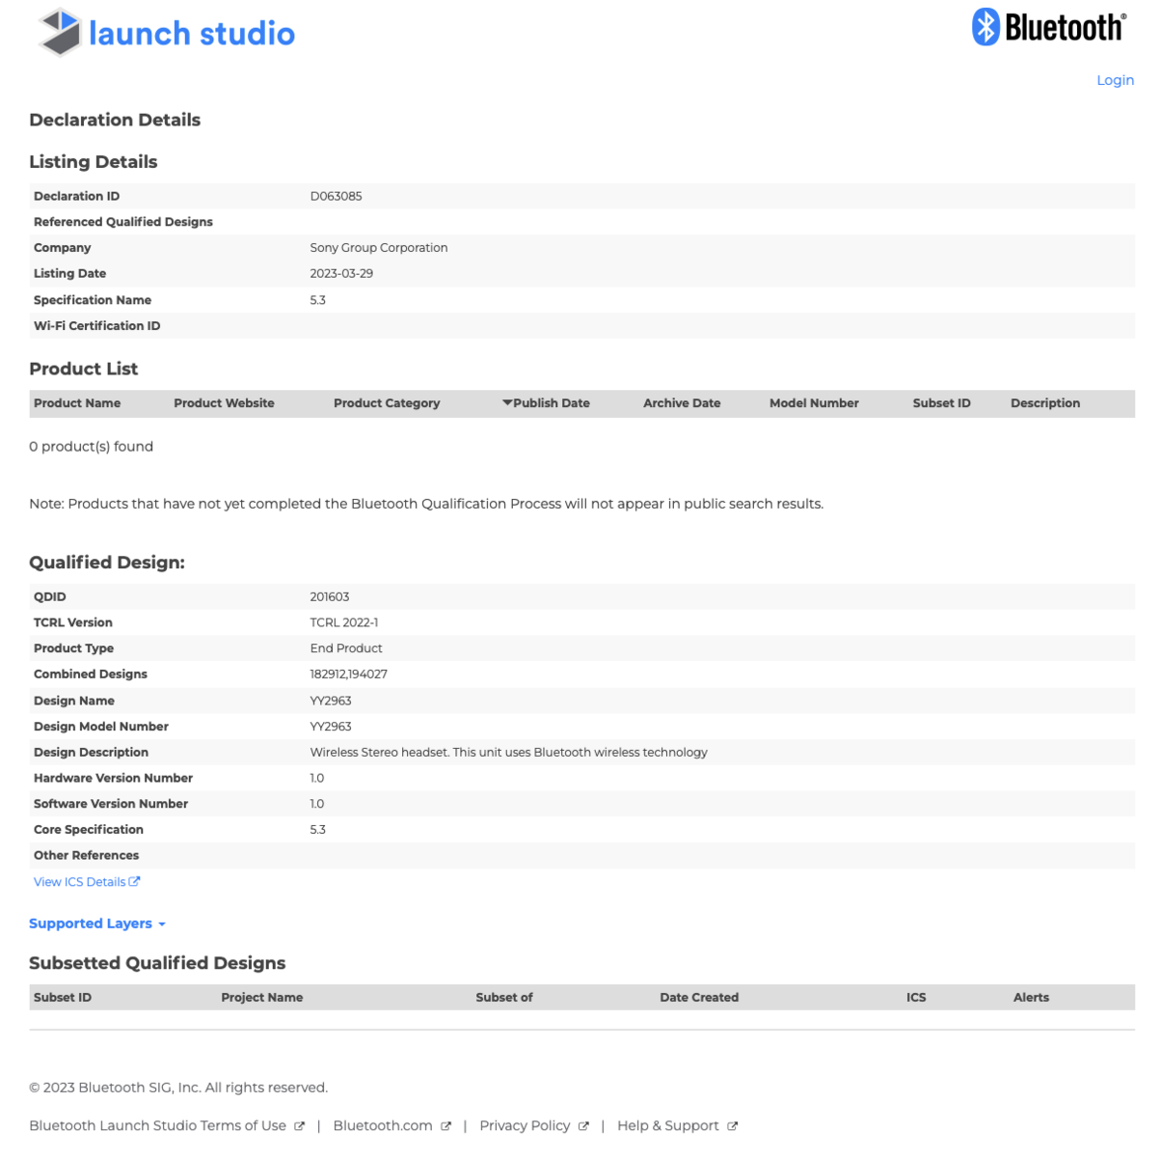Sort product list by Product Name
The image size is (1160, 1158).
[x=77, y=403]
